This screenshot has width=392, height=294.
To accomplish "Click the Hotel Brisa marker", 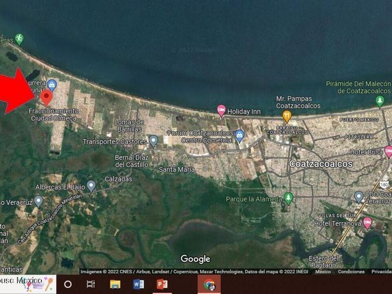I will [x=388, y=151].
